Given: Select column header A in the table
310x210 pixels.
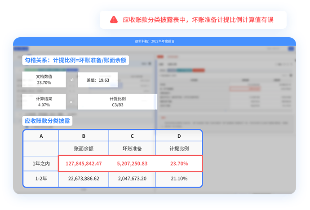Looking at the screenshot, I should click(x=41, y=136).
